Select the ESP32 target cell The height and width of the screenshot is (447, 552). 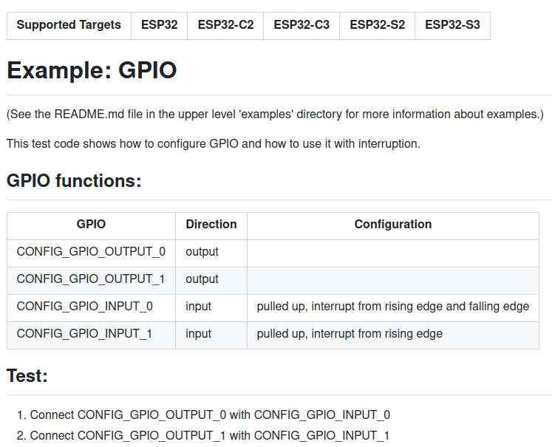160,25
